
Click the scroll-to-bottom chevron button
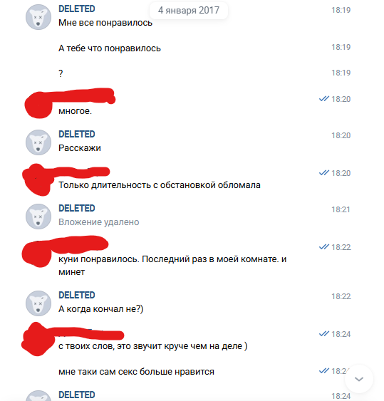tap(359, 379)
